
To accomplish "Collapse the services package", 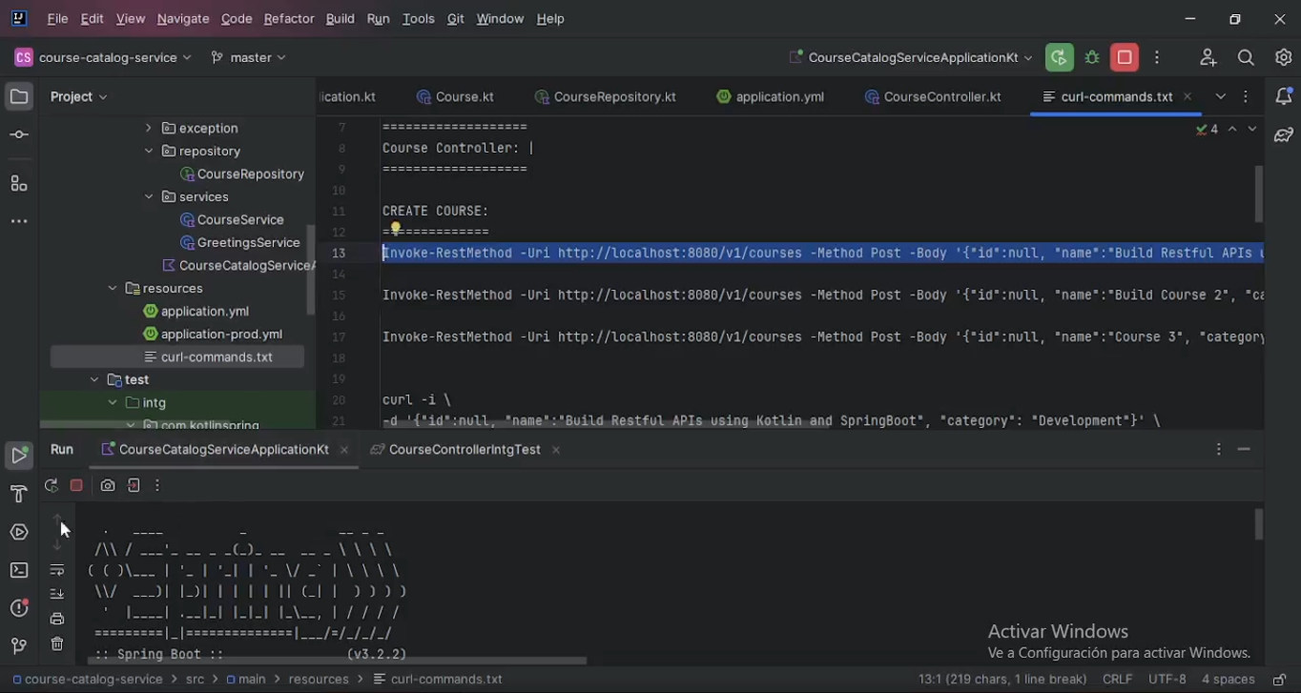I will [x=148, y=196].
